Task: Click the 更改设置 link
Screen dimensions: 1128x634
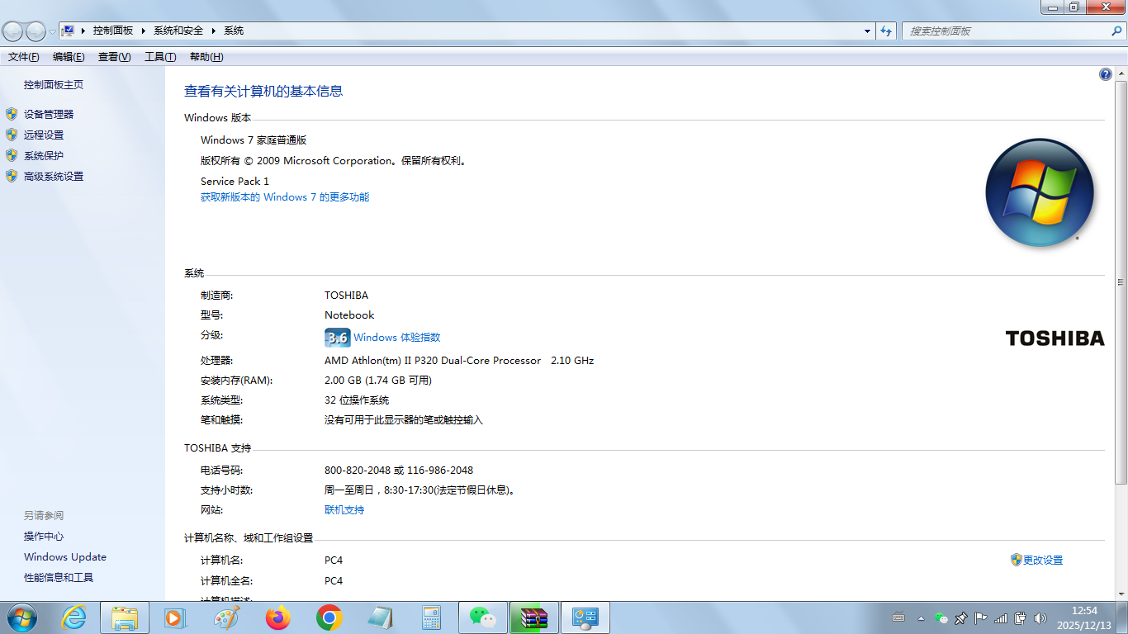Action: (x=1042, y=560)
